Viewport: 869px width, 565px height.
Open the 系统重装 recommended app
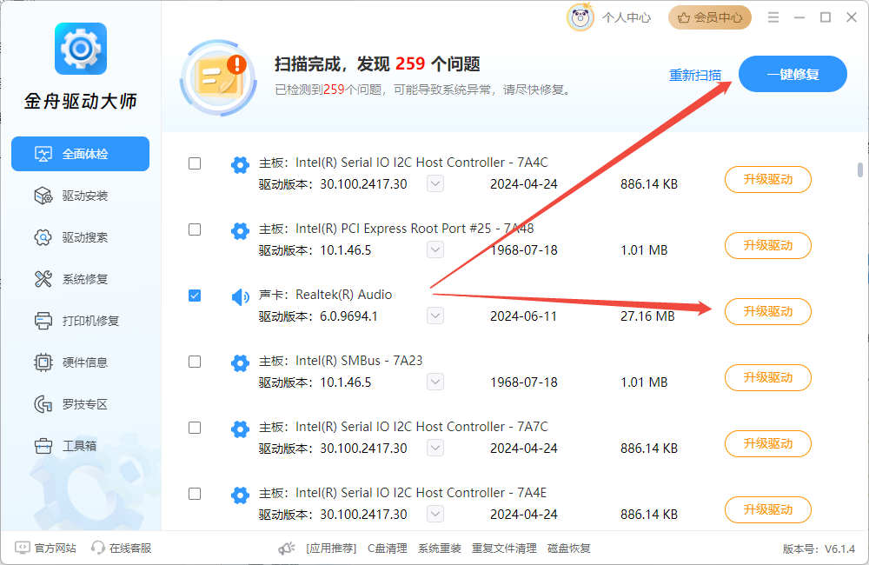coord(440,548)
